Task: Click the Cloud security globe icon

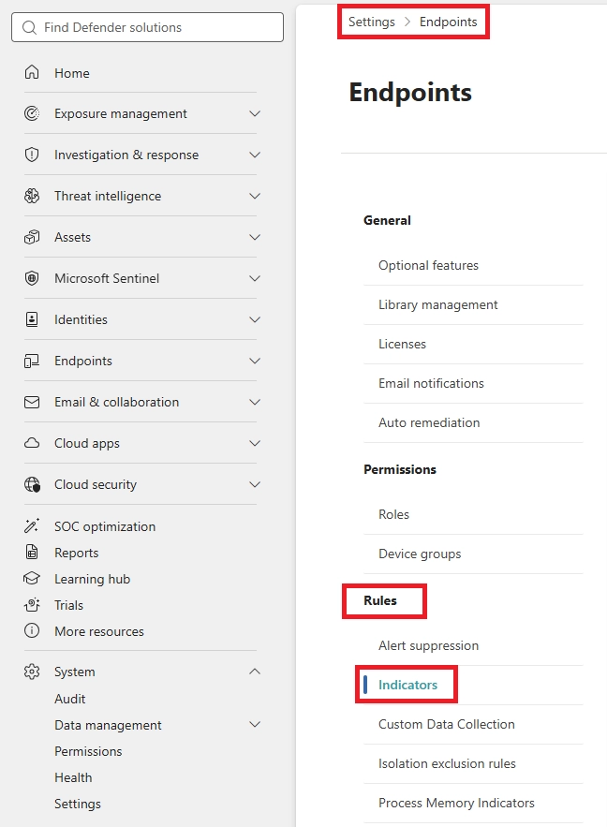Action: tap(32, 484)
